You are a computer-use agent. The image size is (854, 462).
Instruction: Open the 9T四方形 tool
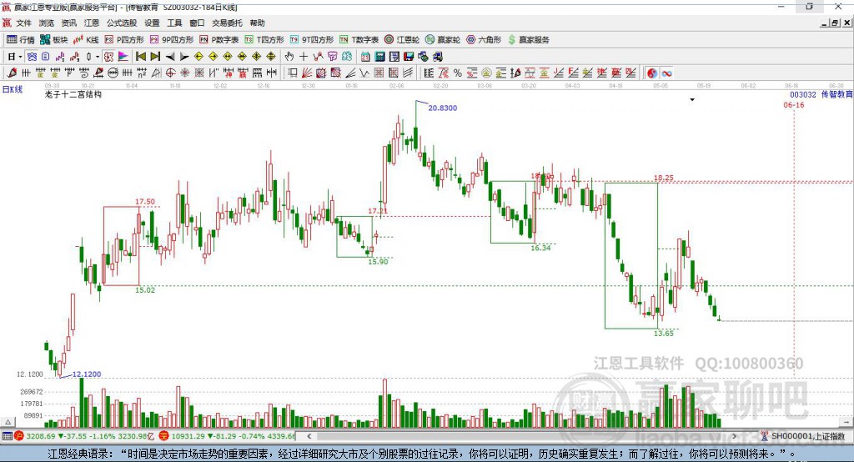(312, 40)
